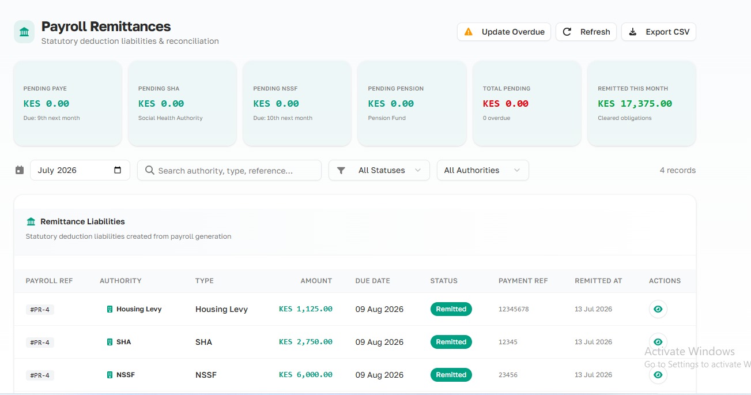View details of the Housing Levy remittance
The height and width of the screenshot is (395, 751).
(x=658, y=309)
